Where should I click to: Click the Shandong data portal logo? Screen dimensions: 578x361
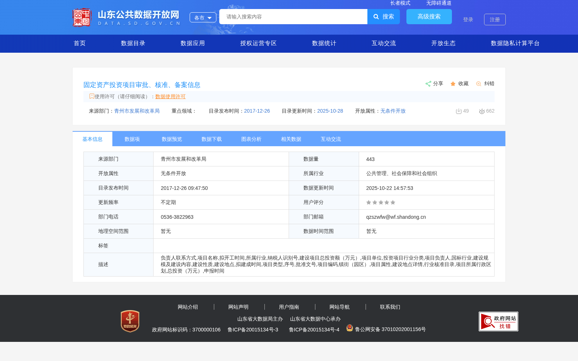(126, 17)
